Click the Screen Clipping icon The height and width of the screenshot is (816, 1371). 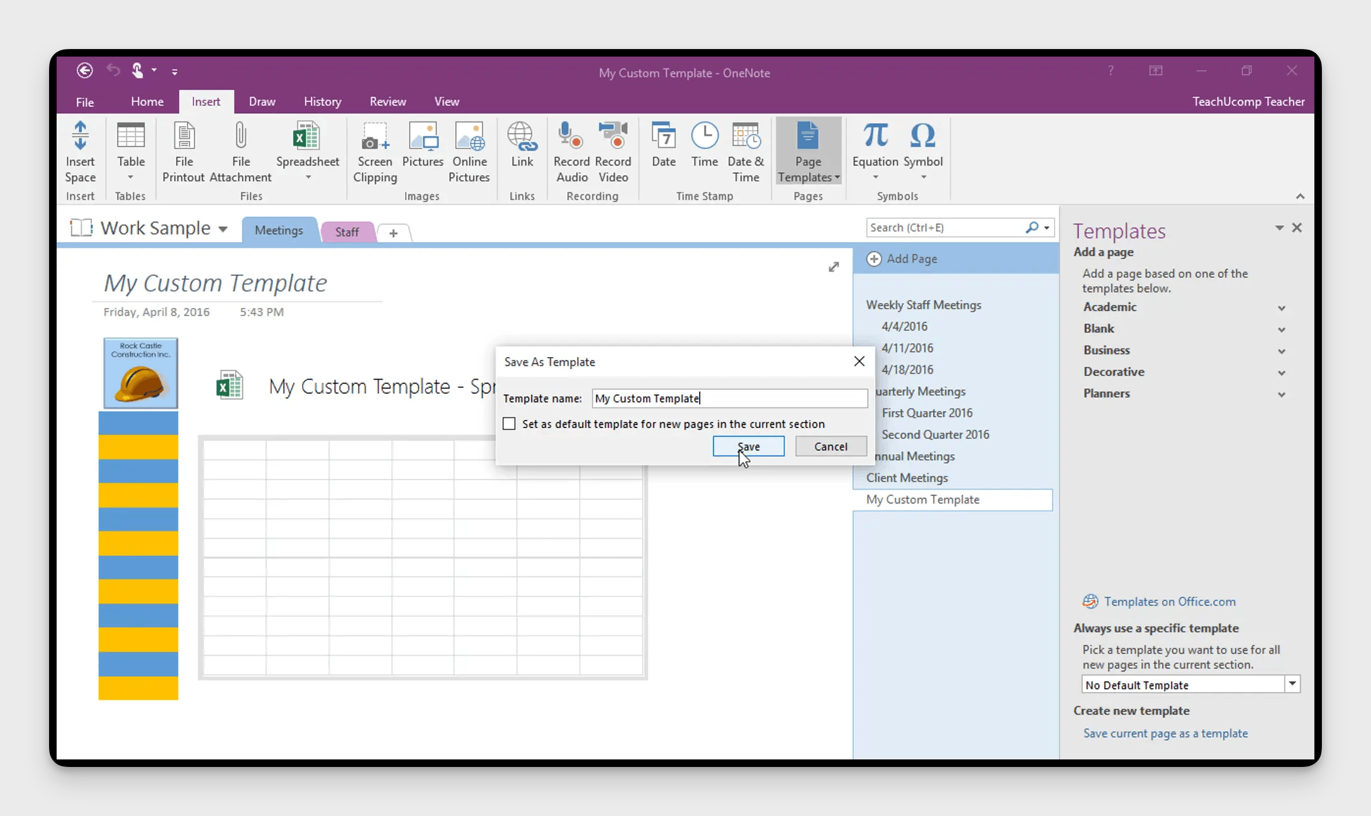(374, 136)
